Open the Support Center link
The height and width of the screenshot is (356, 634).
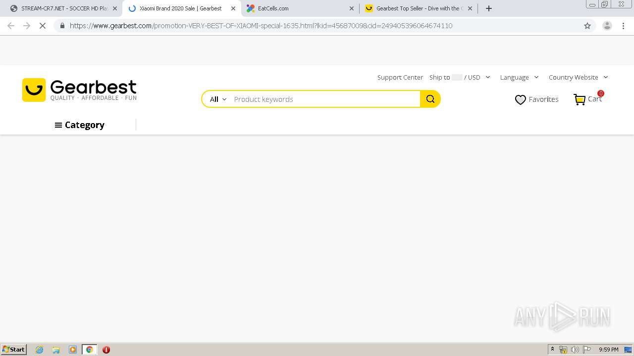click(400, 77)
